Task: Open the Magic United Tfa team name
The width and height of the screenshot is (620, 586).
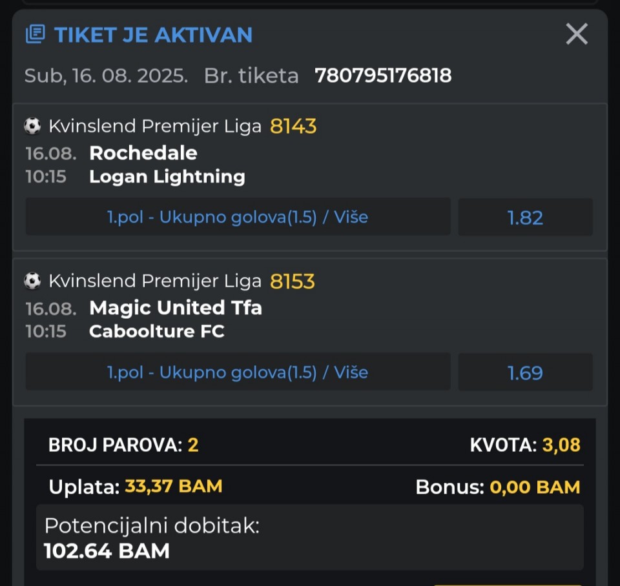Action: click(176, 308)
